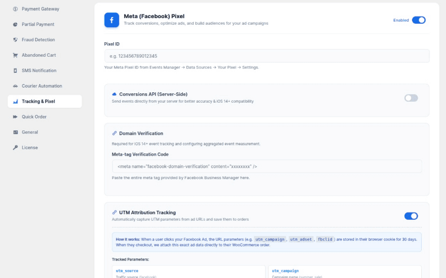The image size is (446, 278).
Task: Open the Partial Payment section
Action: pos(45,24)
